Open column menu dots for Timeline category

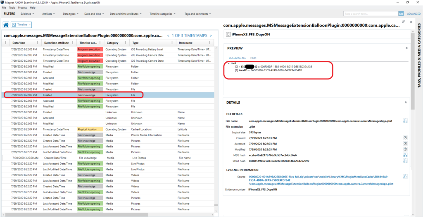tap(100, 43)
